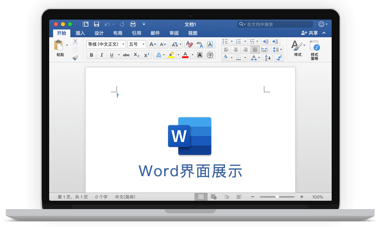This screenshot has height=227, width=380.
Task: Switch to the 视图 (View) tab
Action: (192, 33)
